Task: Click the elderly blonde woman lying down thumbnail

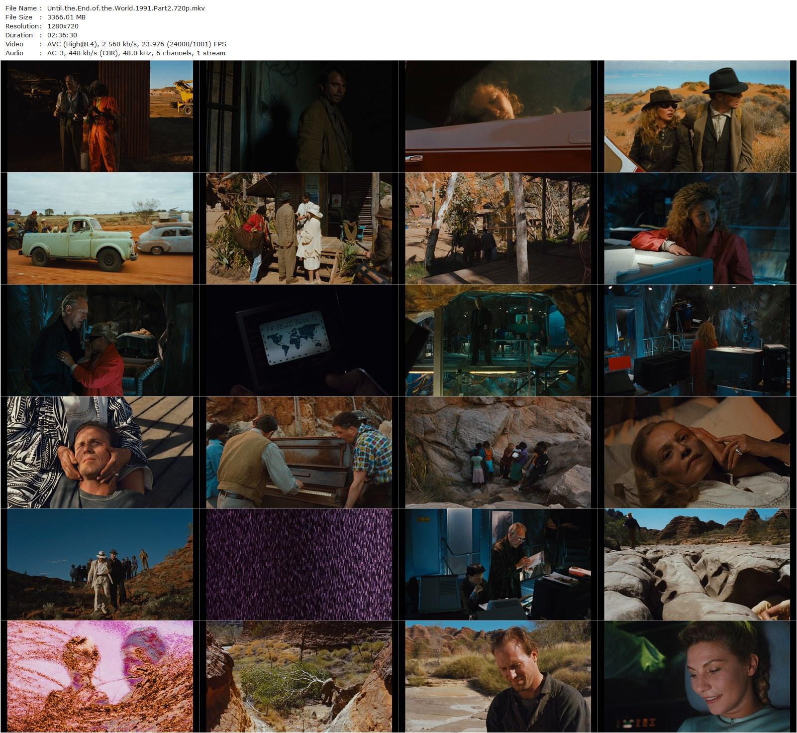Action: 697,453
